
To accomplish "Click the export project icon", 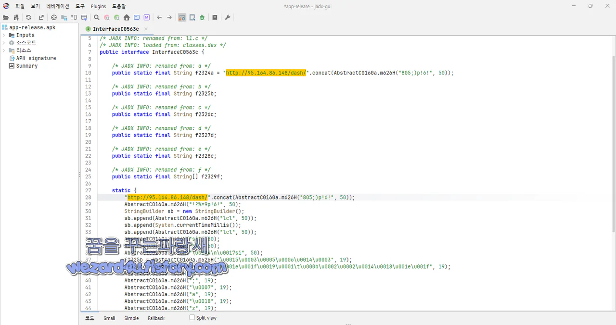I will [x=41, y=17].
